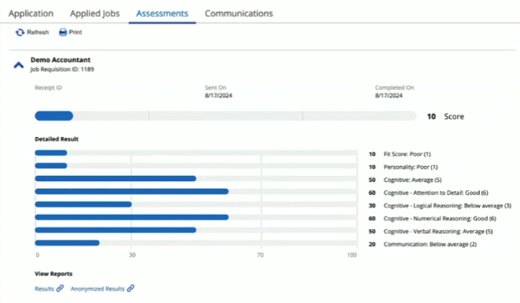Screen dimensions: 520x303
Task: Click the Refresh circular arrows icon
Action: (20, 32)
